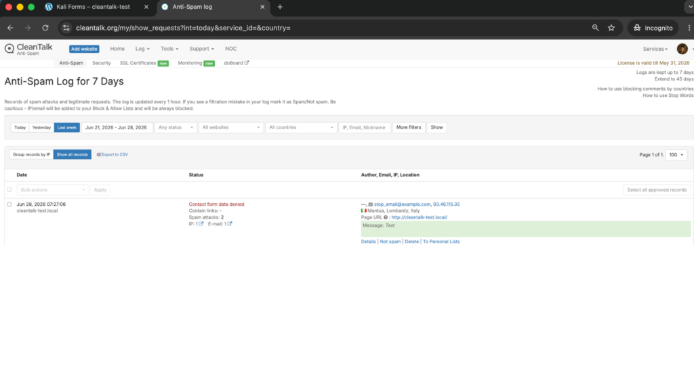Open How to use Stop Words
This screenshot has width=694, height=390.
(x=668, y=95)
